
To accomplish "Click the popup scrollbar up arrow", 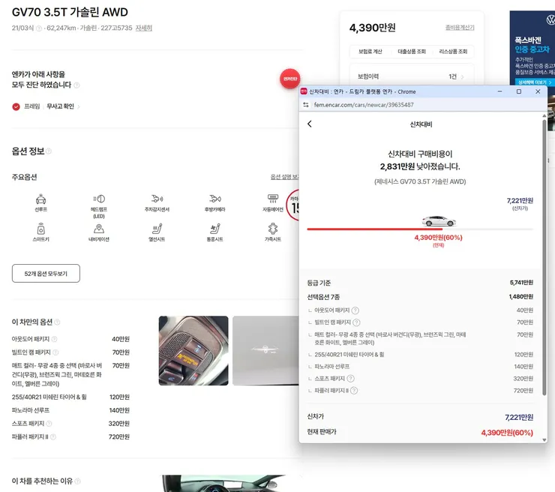I will pyautogui.click(x=544, y=115).
